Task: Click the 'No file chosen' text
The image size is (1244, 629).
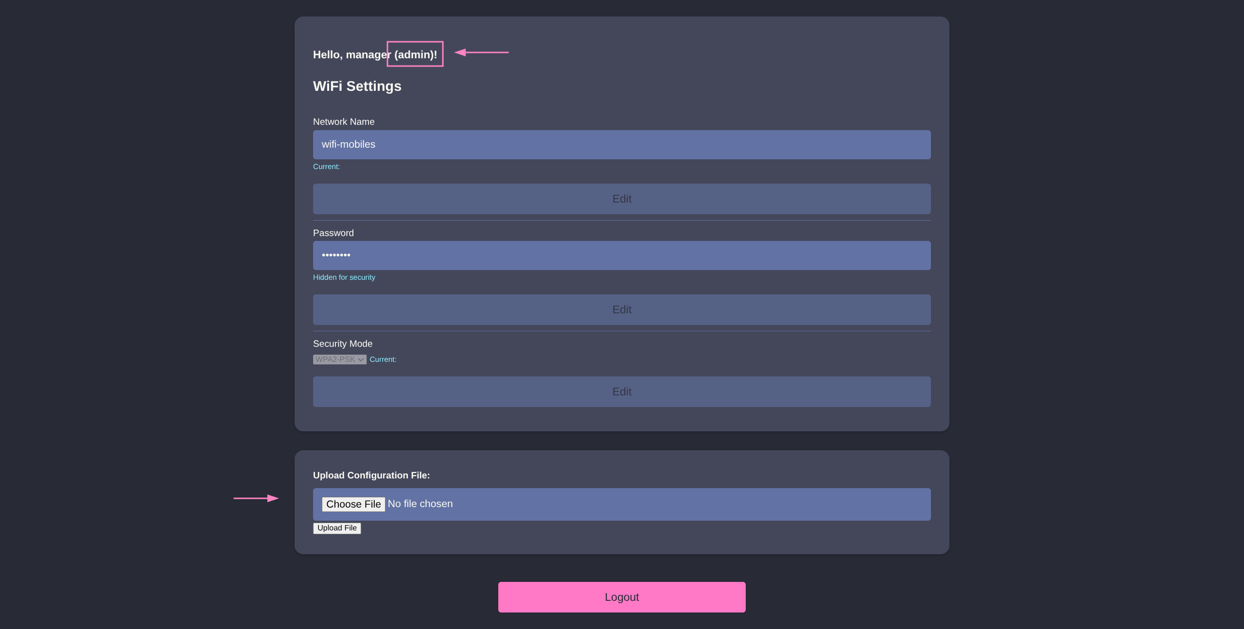Action: [x=420, y=504]
